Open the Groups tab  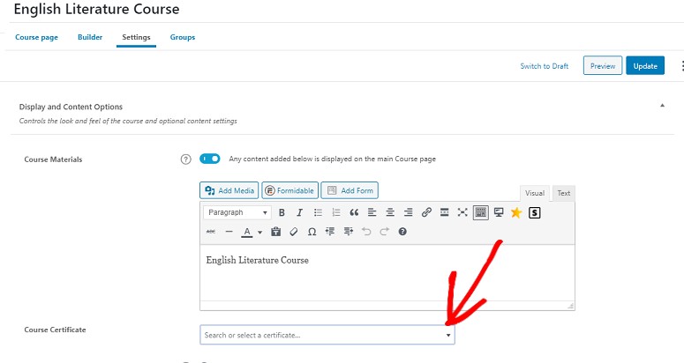(183, 37)
